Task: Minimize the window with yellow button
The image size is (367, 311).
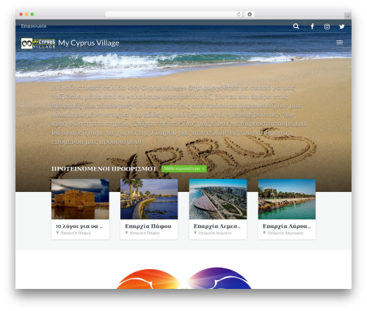Action: coord(26,14)
